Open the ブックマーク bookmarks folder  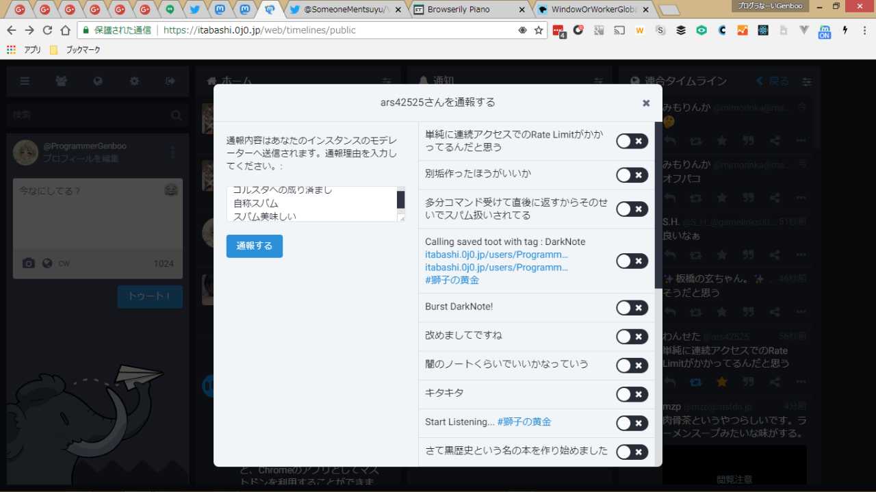(x=76, y=50)
